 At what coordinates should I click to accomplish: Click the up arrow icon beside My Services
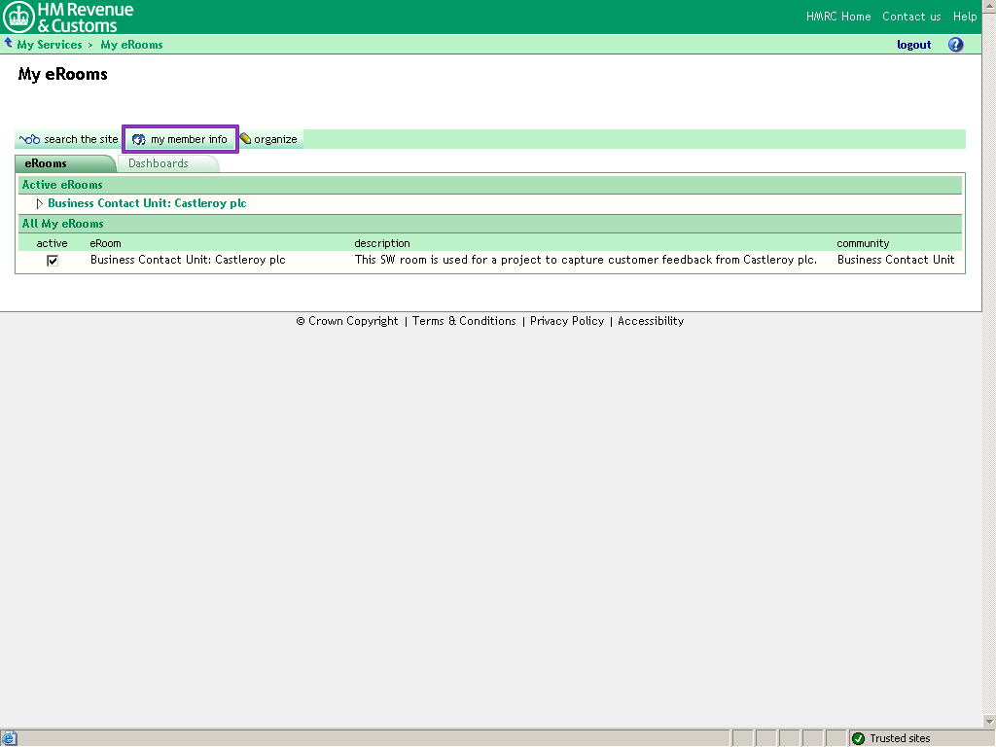pos(9,44)
